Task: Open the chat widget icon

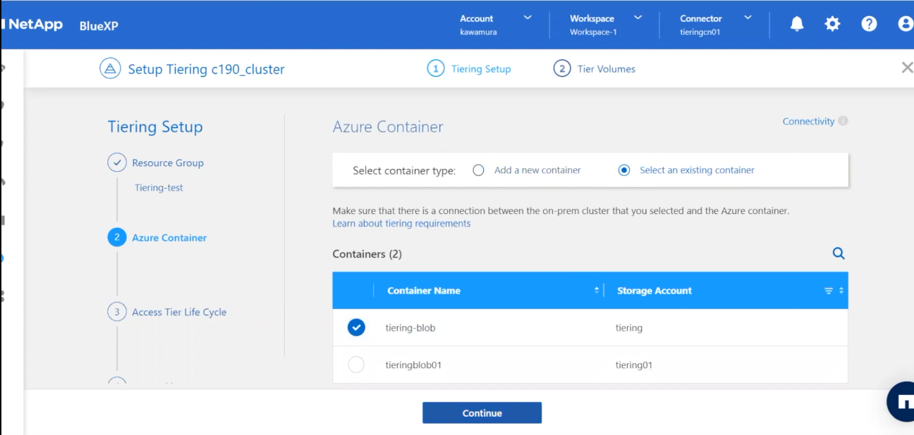Action: click(x=902, y=401)
